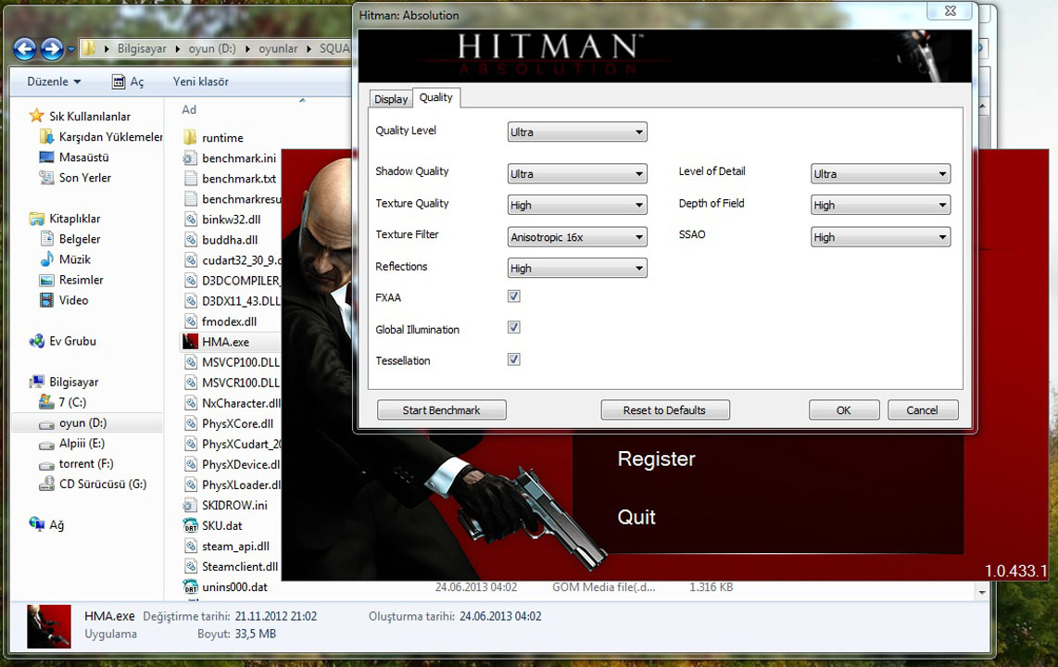Select the buddha.dll file

click(x=232, y=239)
